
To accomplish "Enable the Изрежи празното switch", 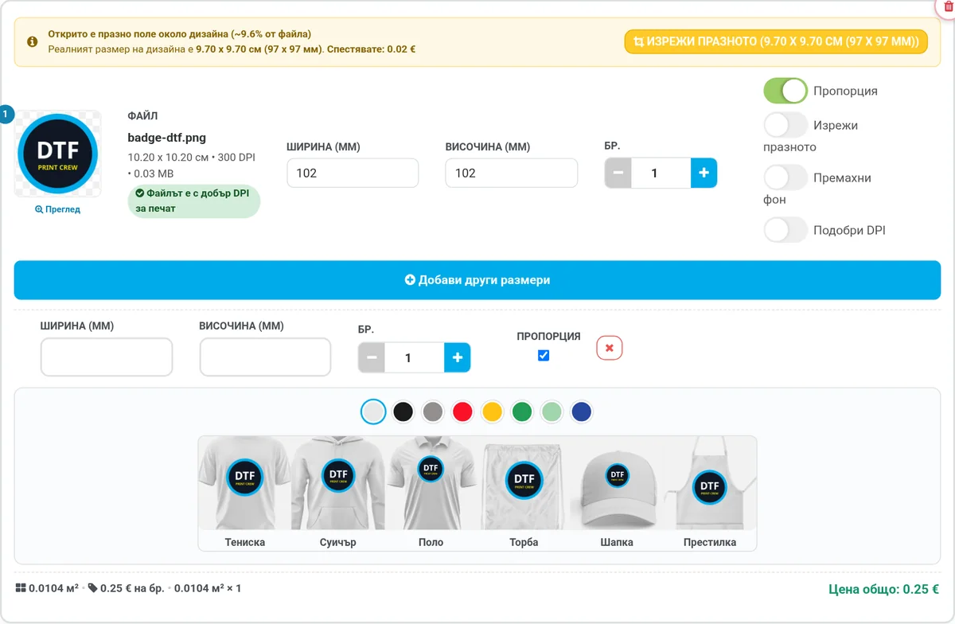I will 785,125.
